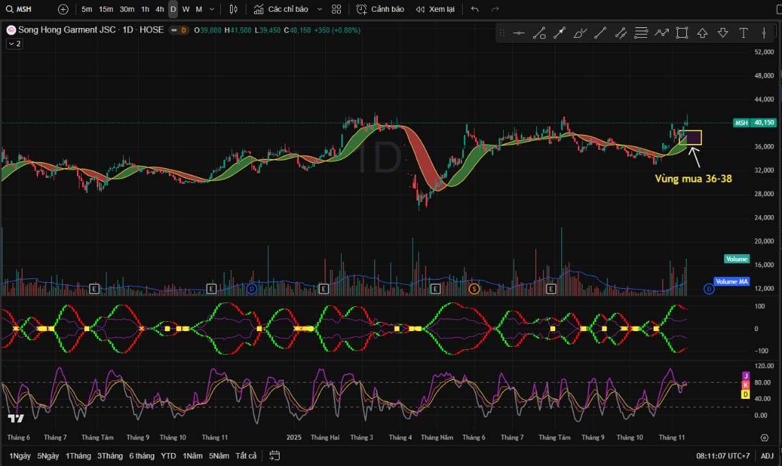Click Xem lại bar replay button
Screen dimensions: 782x466
(435, 9)
